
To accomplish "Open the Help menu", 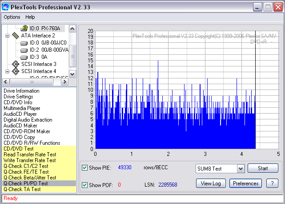I will coord(30,17).
